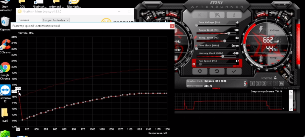The width and height of the screenshot is (305, 137).
Task: Toggle the fan speed auto gear icon
Action: (x=194, y=64)
